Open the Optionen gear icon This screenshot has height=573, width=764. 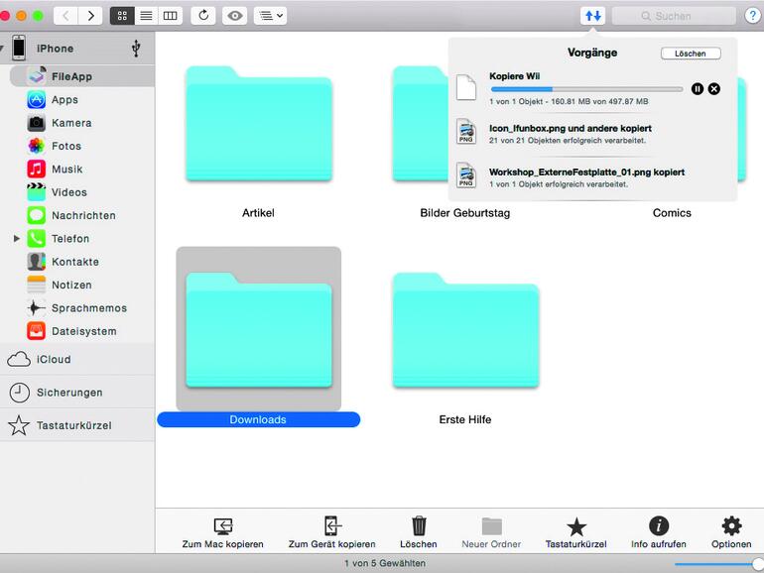pos(731,526)
